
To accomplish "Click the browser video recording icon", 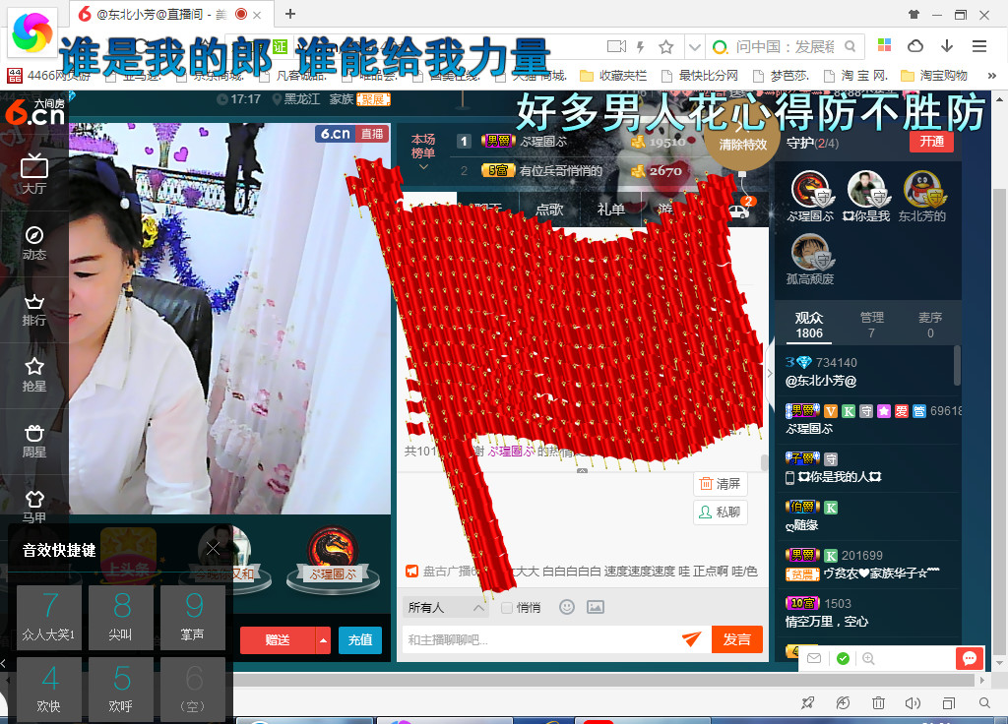I will click(x=616, y=46).
